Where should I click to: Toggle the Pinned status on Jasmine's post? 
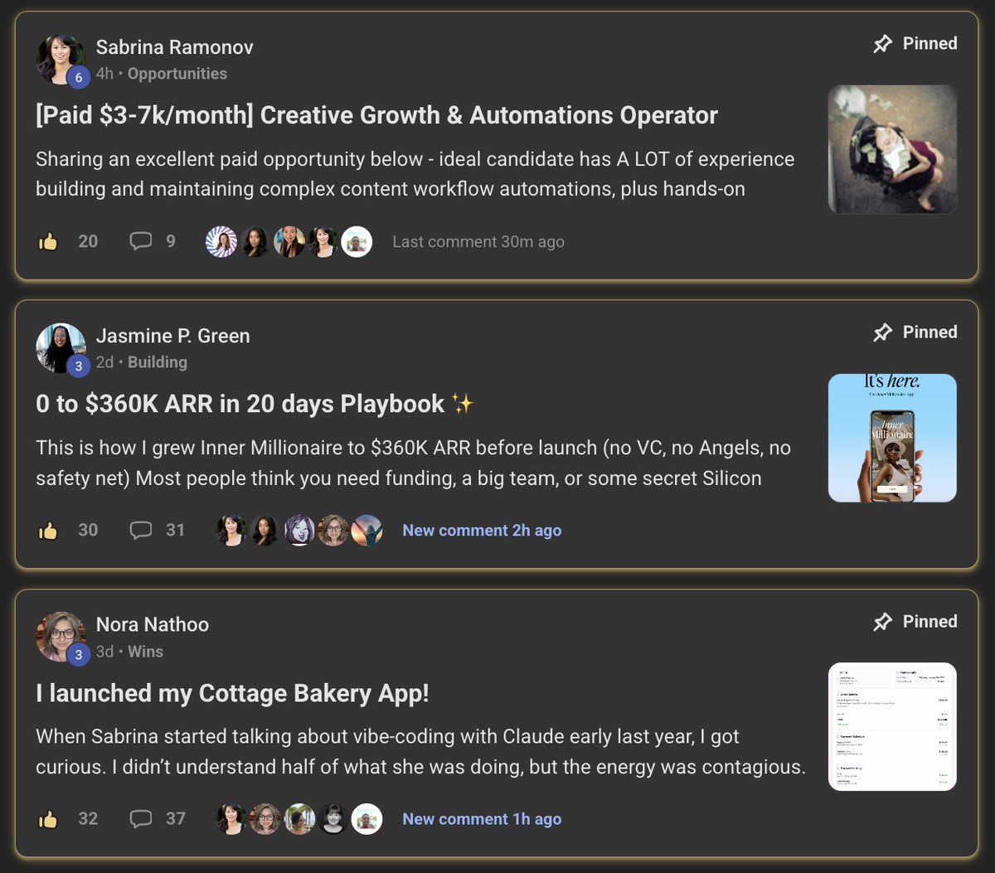tap(881, 332)
